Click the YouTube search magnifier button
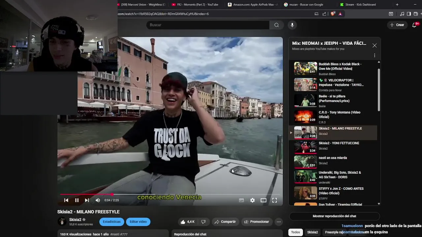This screenshot has height=237, width=422. point(277,25)
